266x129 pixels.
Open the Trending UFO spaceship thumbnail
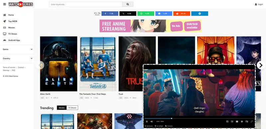129,121
